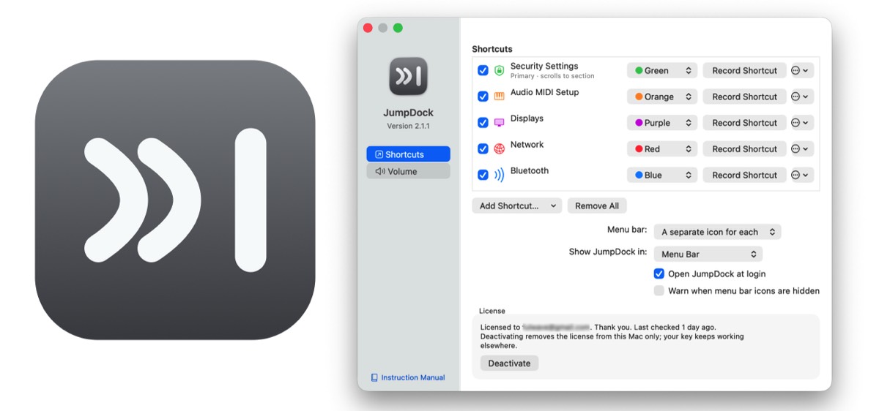Select the Shortcuts sidebar tab
This screenshot has width=879, height=411.
click(x=409, y=154)
